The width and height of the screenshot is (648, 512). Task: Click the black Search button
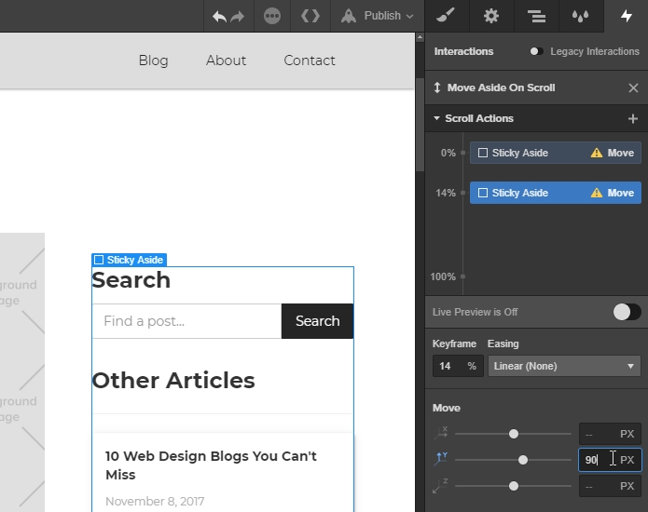coord(317,321)
